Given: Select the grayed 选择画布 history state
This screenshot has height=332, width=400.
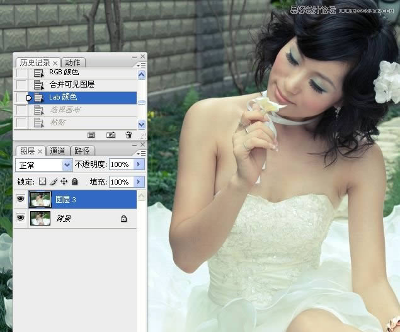Looking at the screenshot, I should (x=67, y=110).
